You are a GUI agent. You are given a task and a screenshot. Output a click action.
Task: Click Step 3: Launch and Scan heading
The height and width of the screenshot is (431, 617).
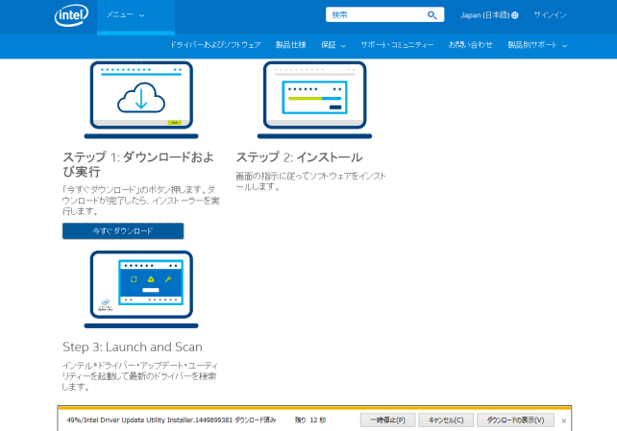[133, 347]
